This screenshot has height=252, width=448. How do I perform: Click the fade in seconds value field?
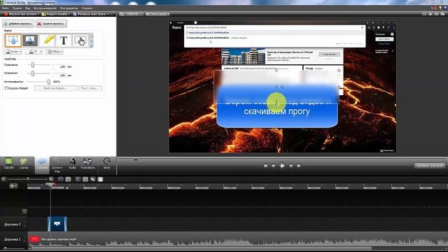tap(59, 67)
